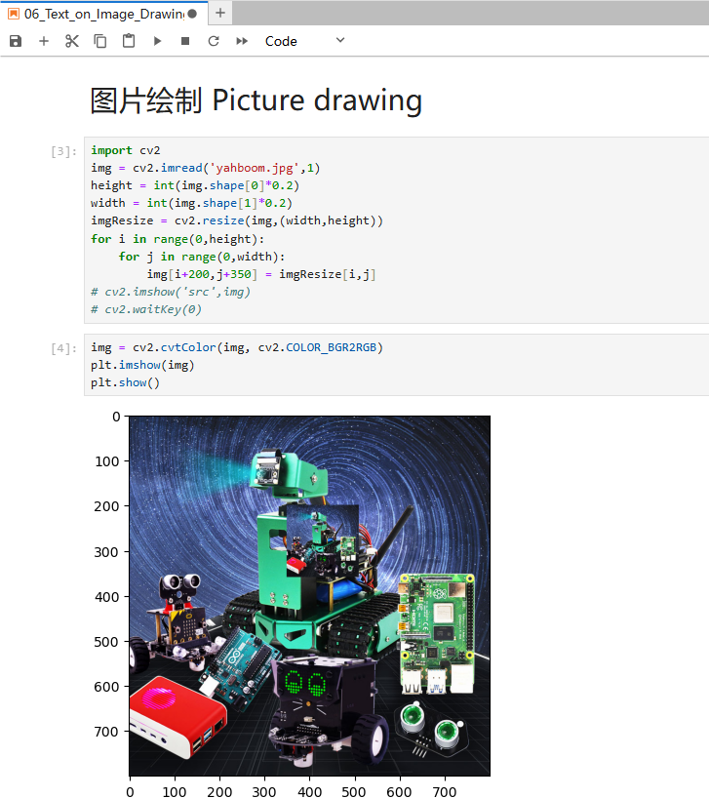Restart the kernel with the circular arrow icon
The width and height of the screenshot is (709, 798).
pos(214,41)
